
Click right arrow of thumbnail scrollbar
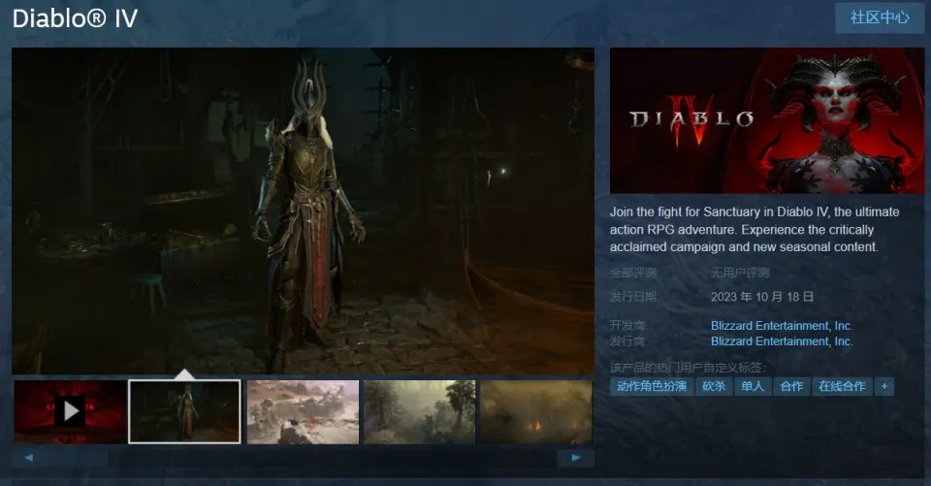point(575,458)
